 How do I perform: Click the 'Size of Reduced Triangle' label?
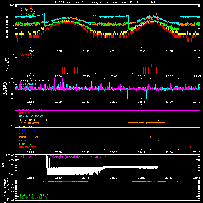pyautogui.click(x=64, y=157)
